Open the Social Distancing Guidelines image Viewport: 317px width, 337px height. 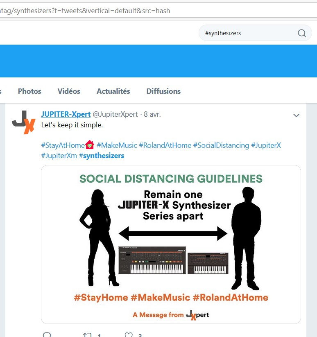click(x=171, y=244)
